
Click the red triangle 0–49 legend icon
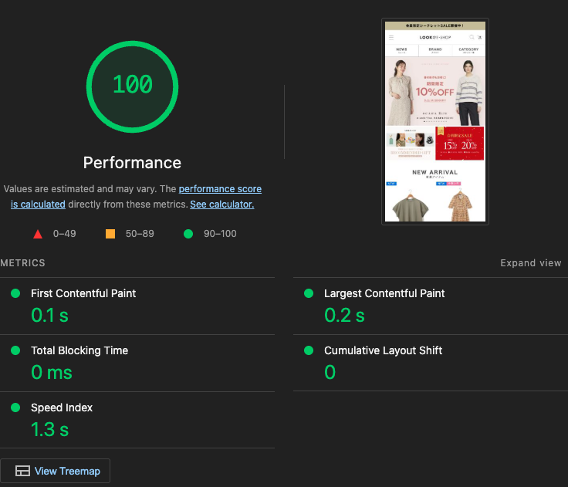point(38,234)
